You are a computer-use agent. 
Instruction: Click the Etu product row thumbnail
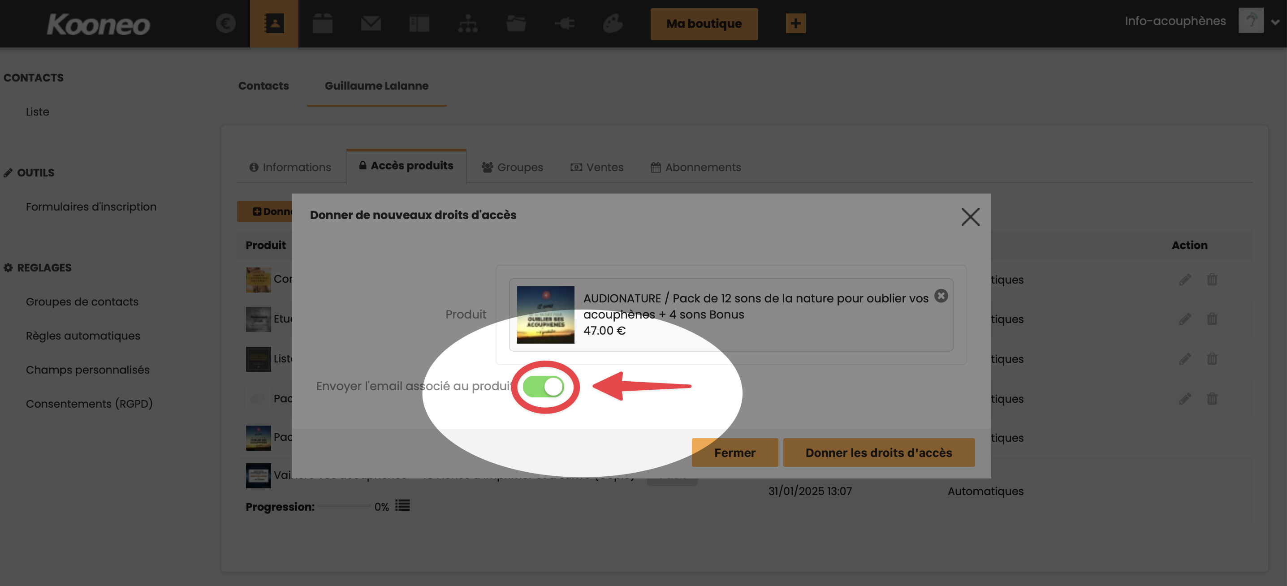tap(258, 319)
